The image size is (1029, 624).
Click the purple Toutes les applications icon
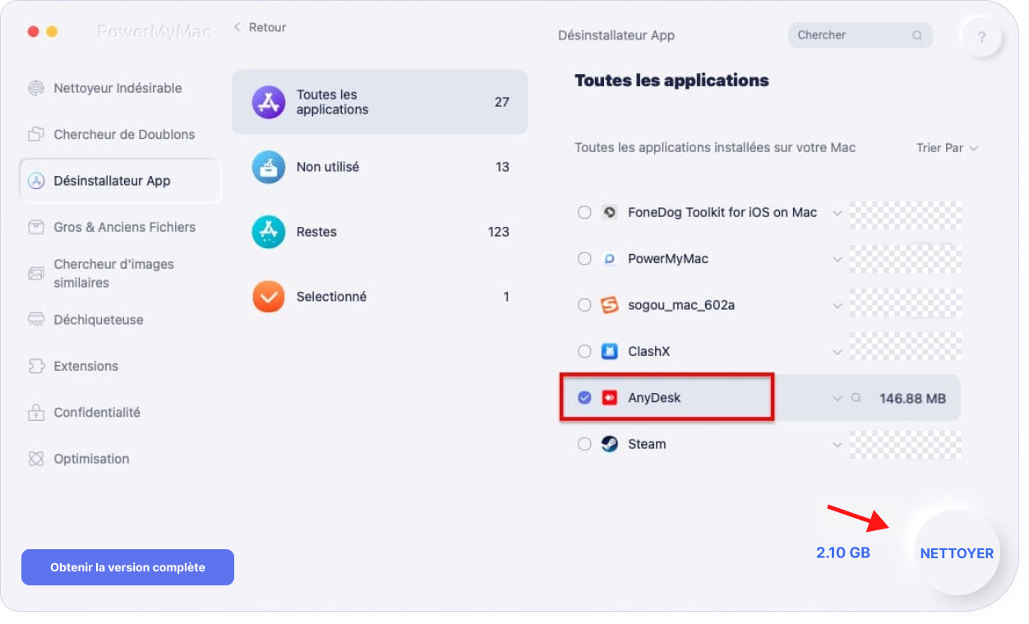coord(268,102)
